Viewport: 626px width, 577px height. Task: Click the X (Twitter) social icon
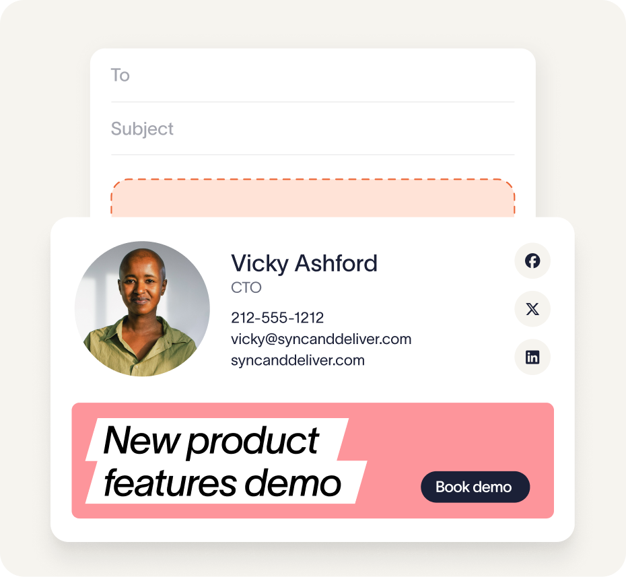(x=532, y=308)
